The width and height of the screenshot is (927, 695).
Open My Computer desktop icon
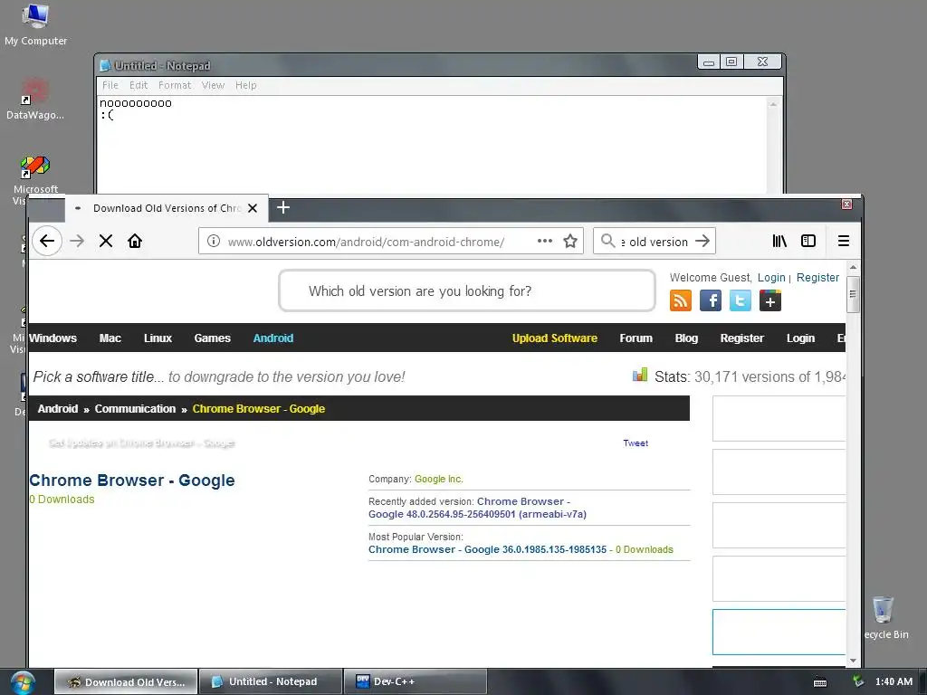point(35,24)
